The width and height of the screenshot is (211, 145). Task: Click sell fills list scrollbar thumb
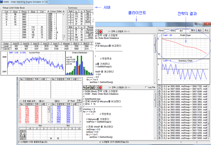[80, 109]
